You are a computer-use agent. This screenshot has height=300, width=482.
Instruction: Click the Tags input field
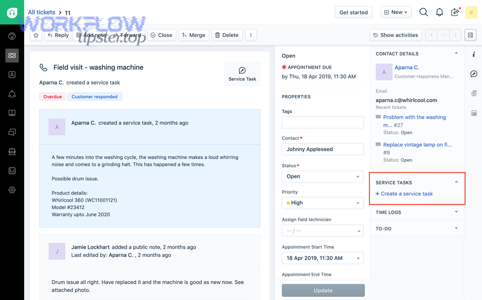pyautogui.click(x=322, y=122)
